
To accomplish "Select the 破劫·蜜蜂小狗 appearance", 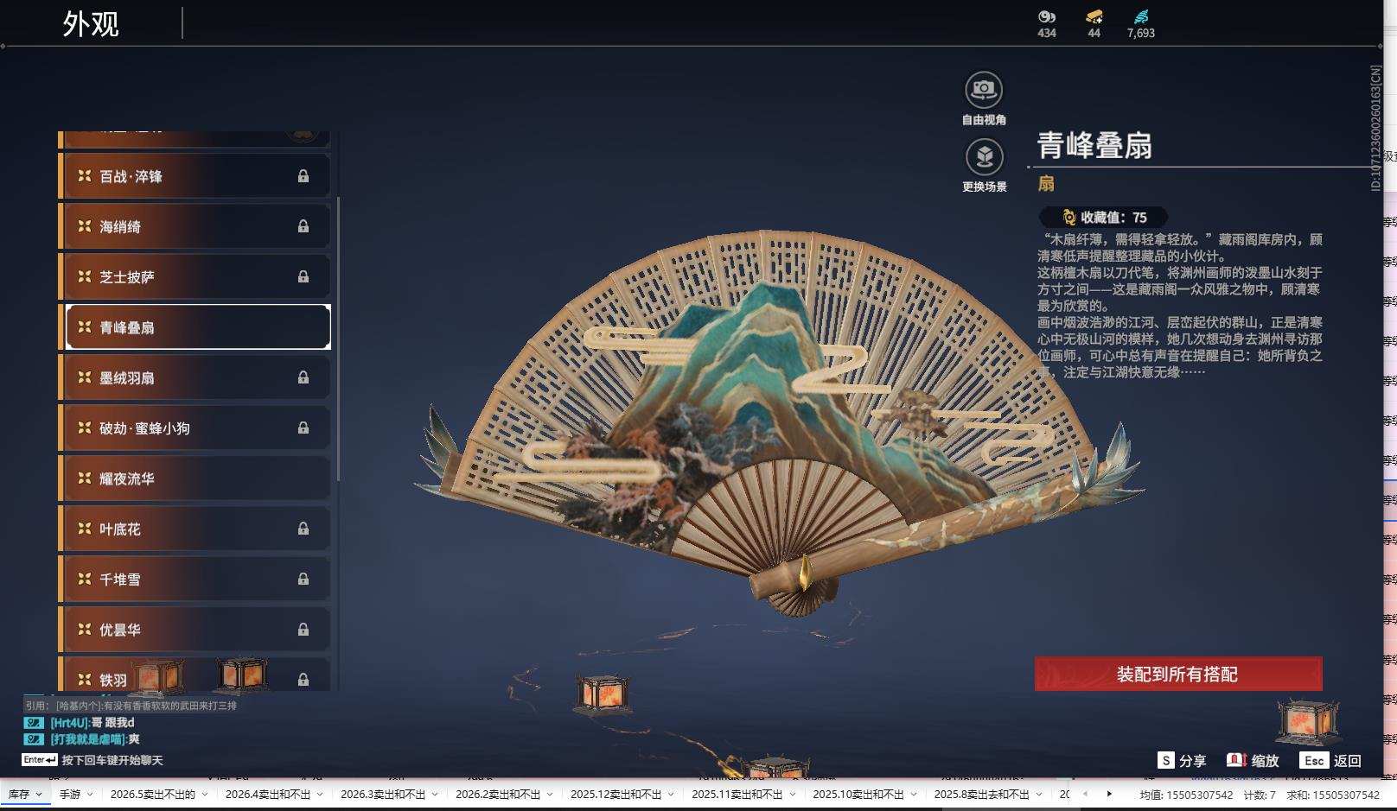I will (x=195, y=428).
